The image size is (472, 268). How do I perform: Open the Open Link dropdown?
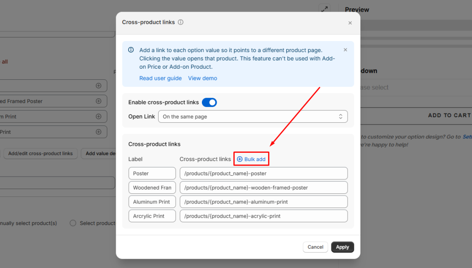253,117
